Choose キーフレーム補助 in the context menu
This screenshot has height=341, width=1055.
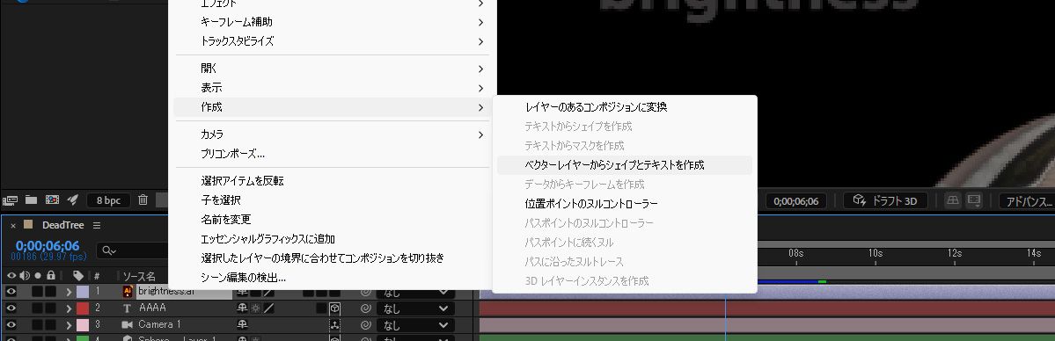coord(237,22)
